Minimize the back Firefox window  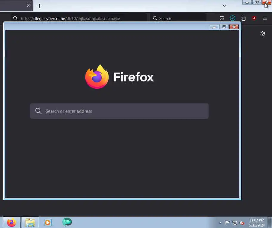[247, 2]
